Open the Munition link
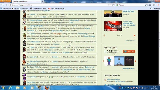 56,44
